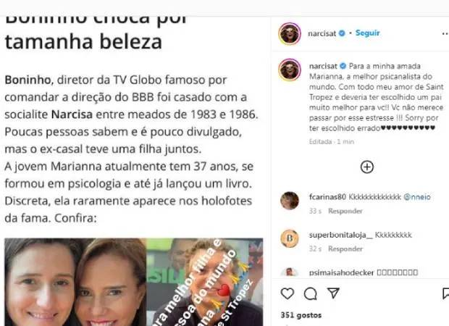This screenshot has width=449, height=326.
Task: Reply to fcarinas80's comment
Action: pyautogui.click(x=345, y=211)
